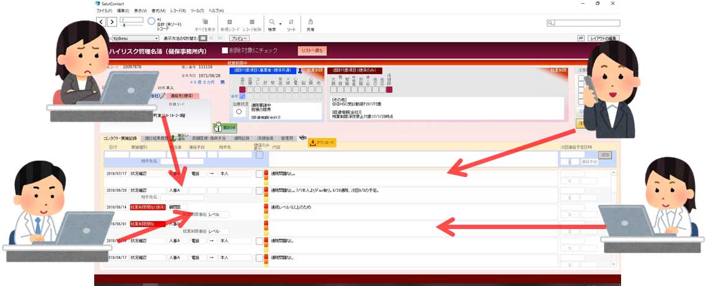Expand the arrow beside 検索 tool
The width and height of the screenshot is (706, 286).
280,23
